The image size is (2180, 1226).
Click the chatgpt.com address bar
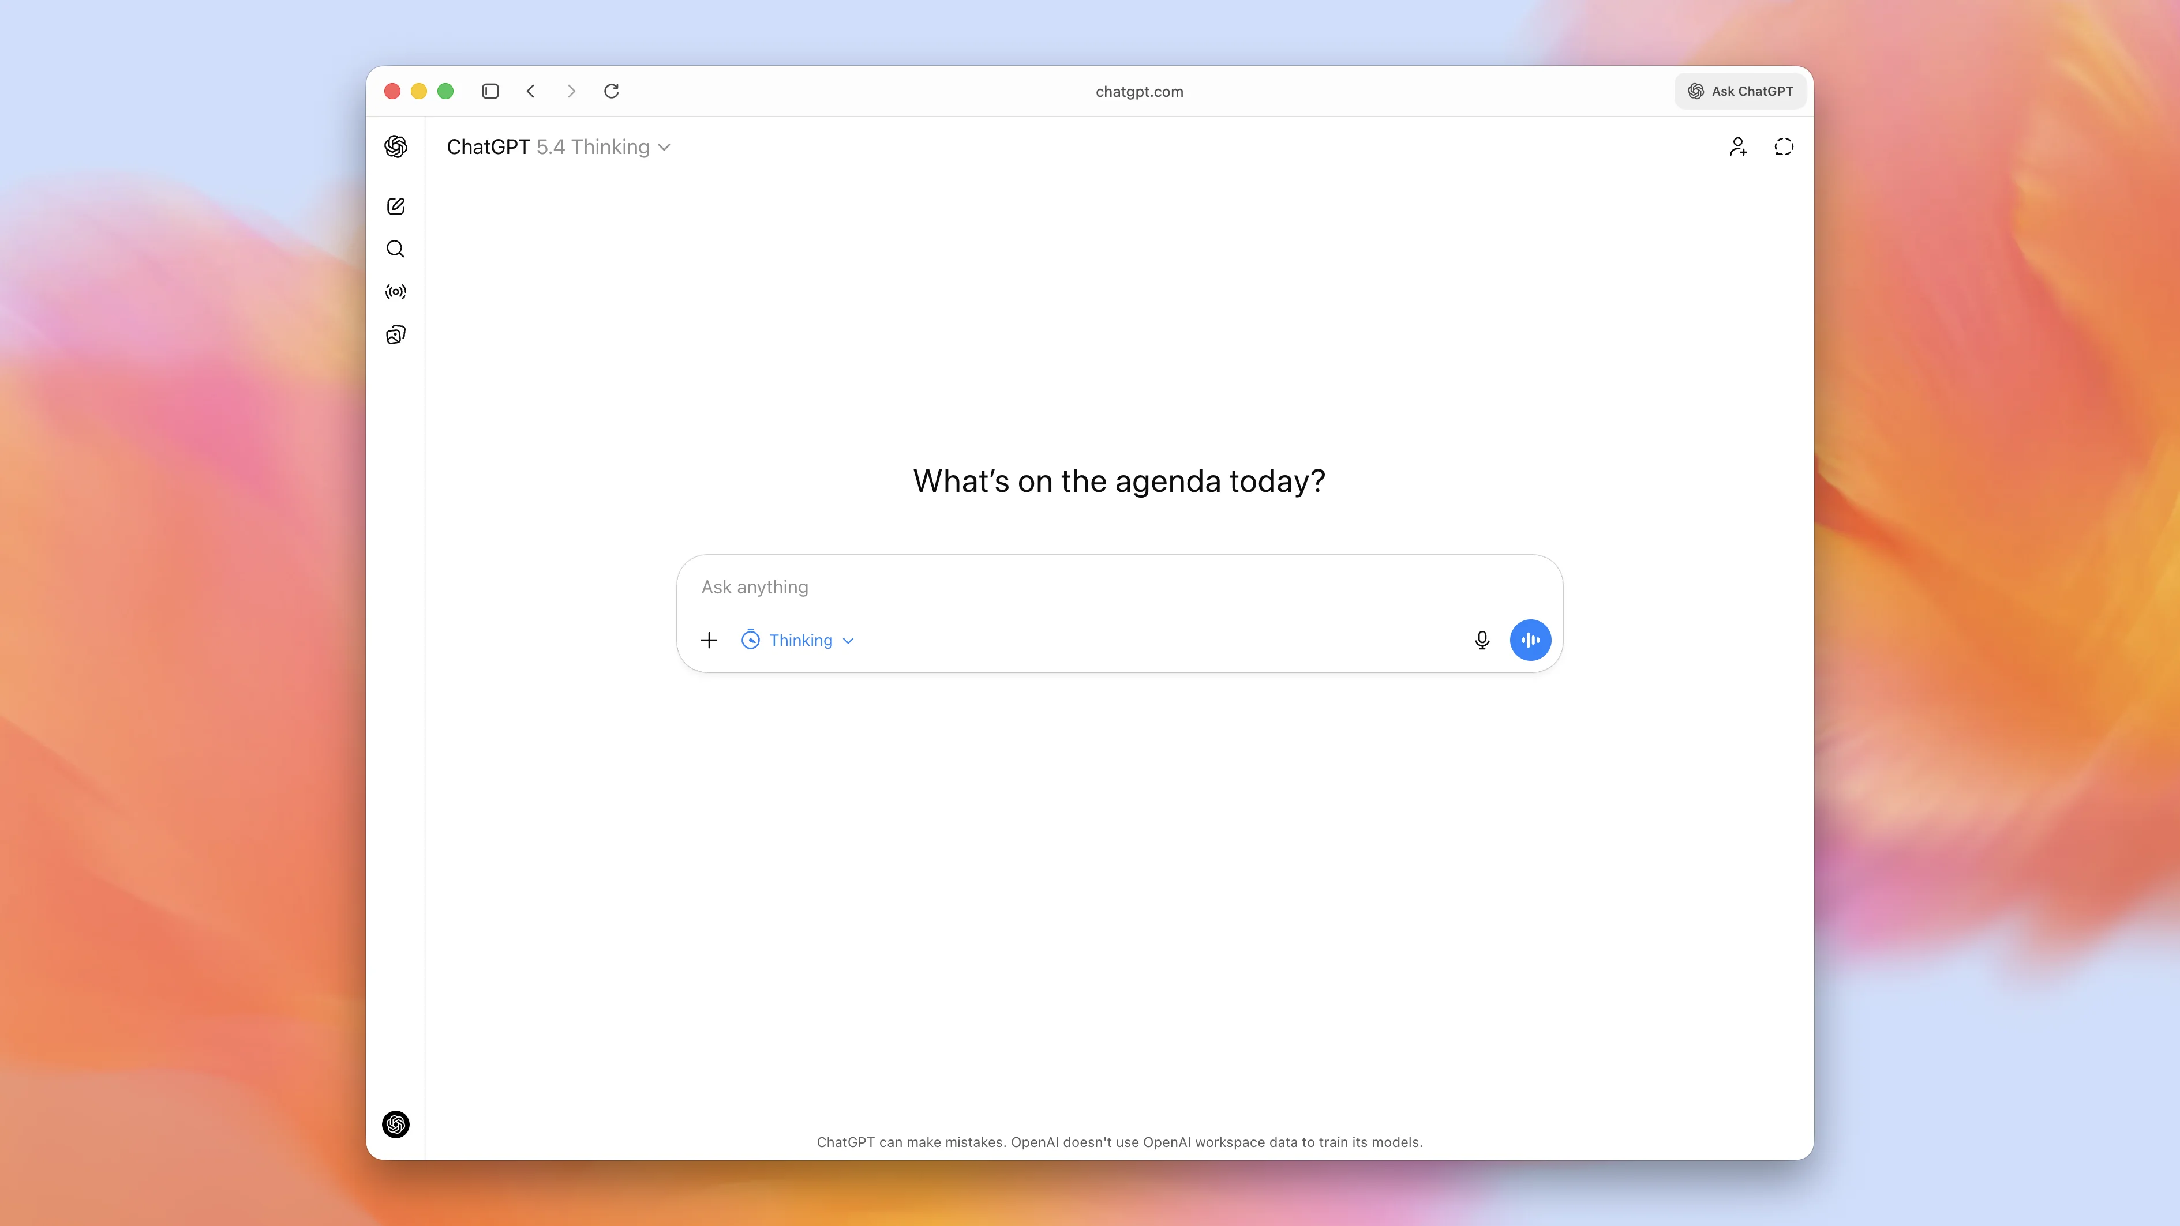pyautogui.click(x=1138, y=91)
